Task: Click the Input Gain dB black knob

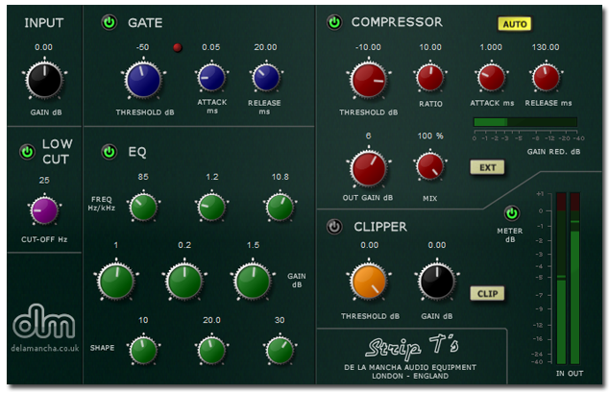Action: coord(44,80)
